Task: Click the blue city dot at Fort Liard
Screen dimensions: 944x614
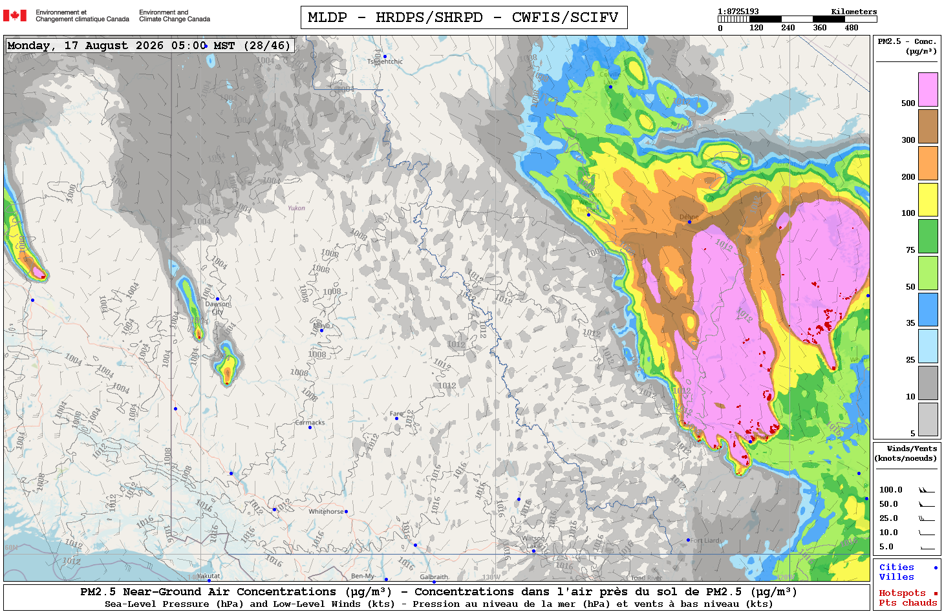Action: point(688,540)
